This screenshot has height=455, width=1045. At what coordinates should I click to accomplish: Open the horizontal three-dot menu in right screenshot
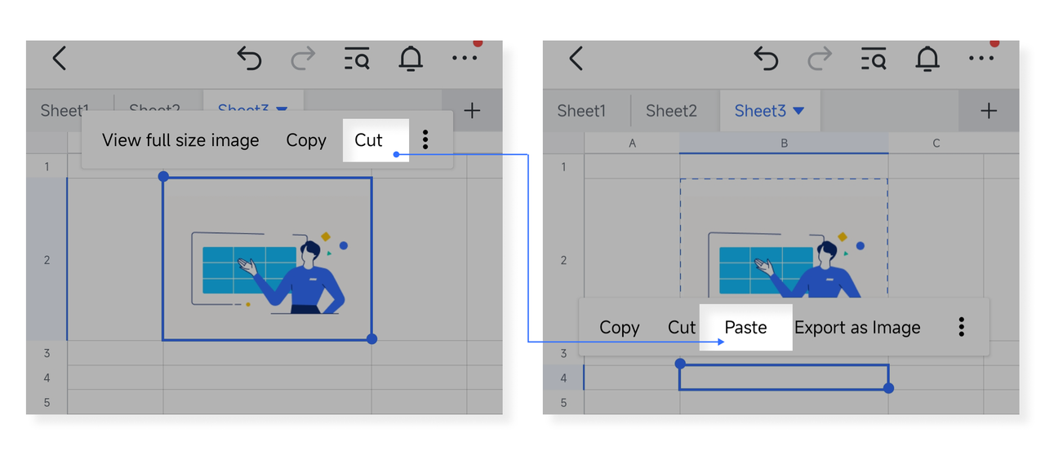pos(981,59)
